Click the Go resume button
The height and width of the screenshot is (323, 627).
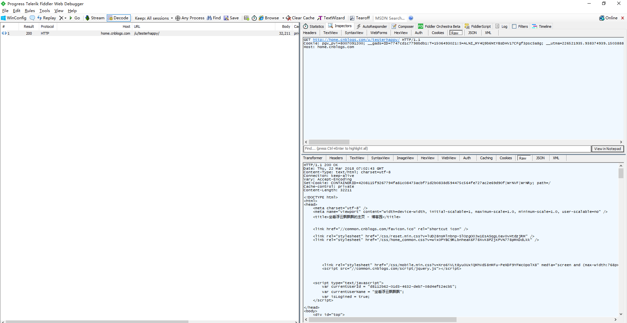click(x=74, y=18)
